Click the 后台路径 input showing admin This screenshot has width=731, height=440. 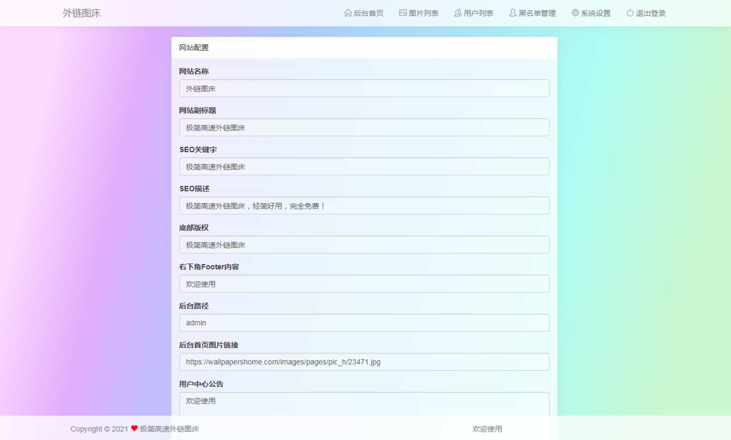click(364, 323)
